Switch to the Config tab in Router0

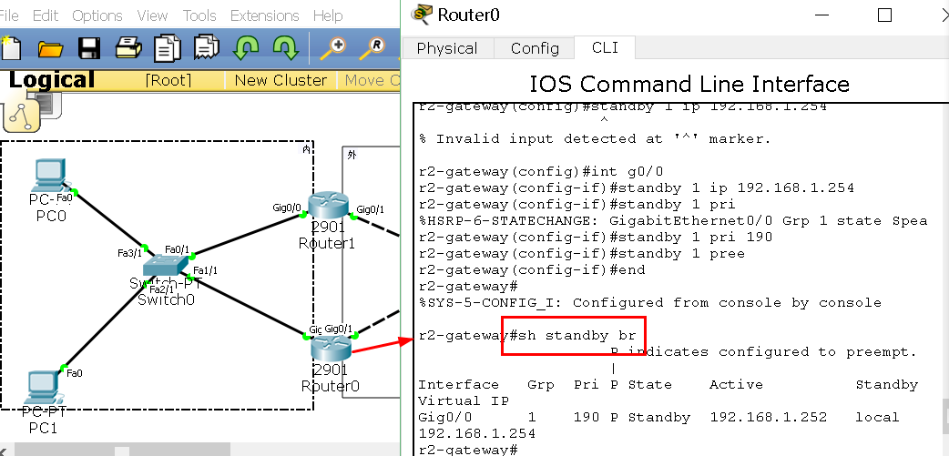(x=535, y=48)
